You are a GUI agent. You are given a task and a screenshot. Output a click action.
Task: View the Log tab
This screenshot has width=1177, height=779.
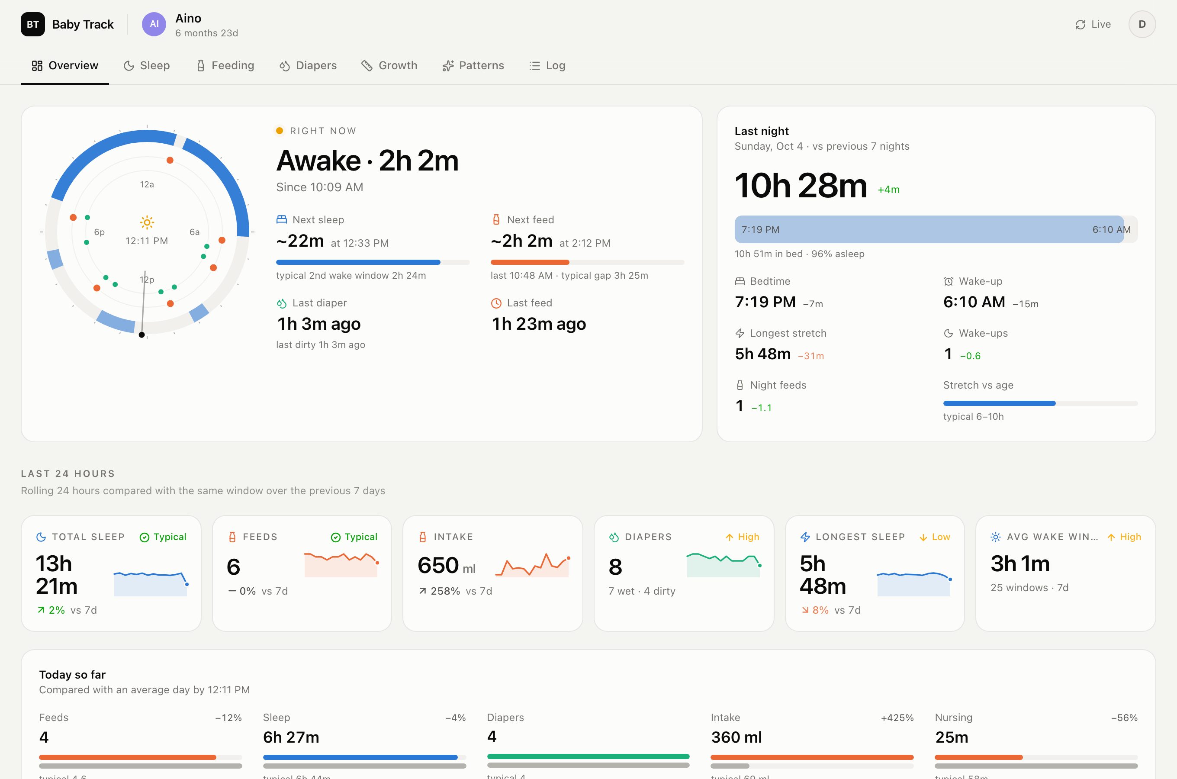coord(547,66)
